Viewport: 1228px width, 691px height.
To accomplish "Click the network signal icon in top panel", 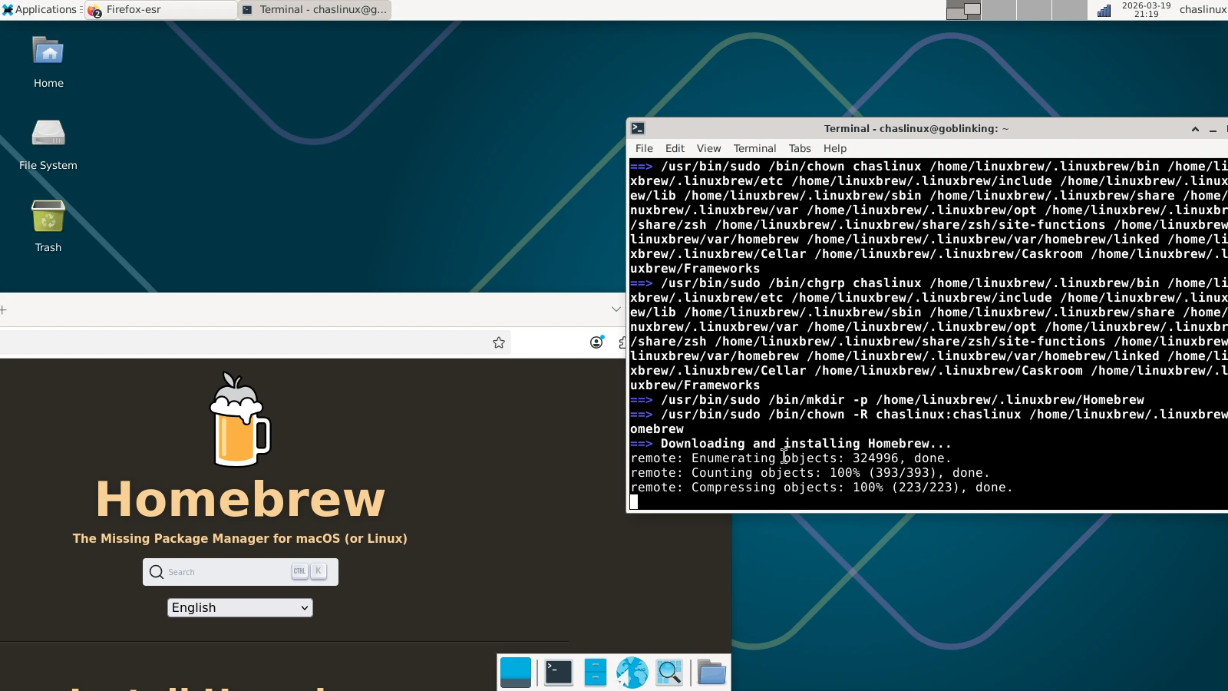I will click(1104, 10).
